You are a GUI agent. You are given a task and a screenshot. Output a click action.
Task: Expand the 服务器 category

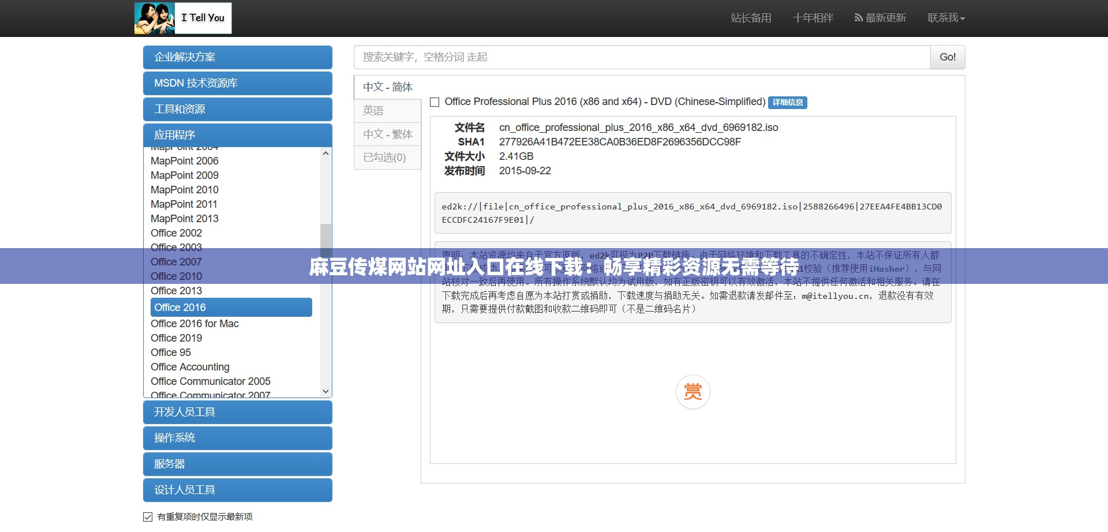[238, 464]
